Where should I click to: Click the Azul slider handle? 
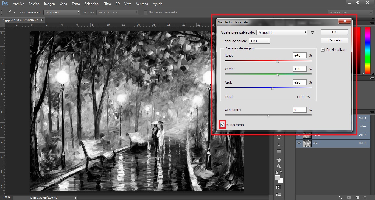point(273,88)
